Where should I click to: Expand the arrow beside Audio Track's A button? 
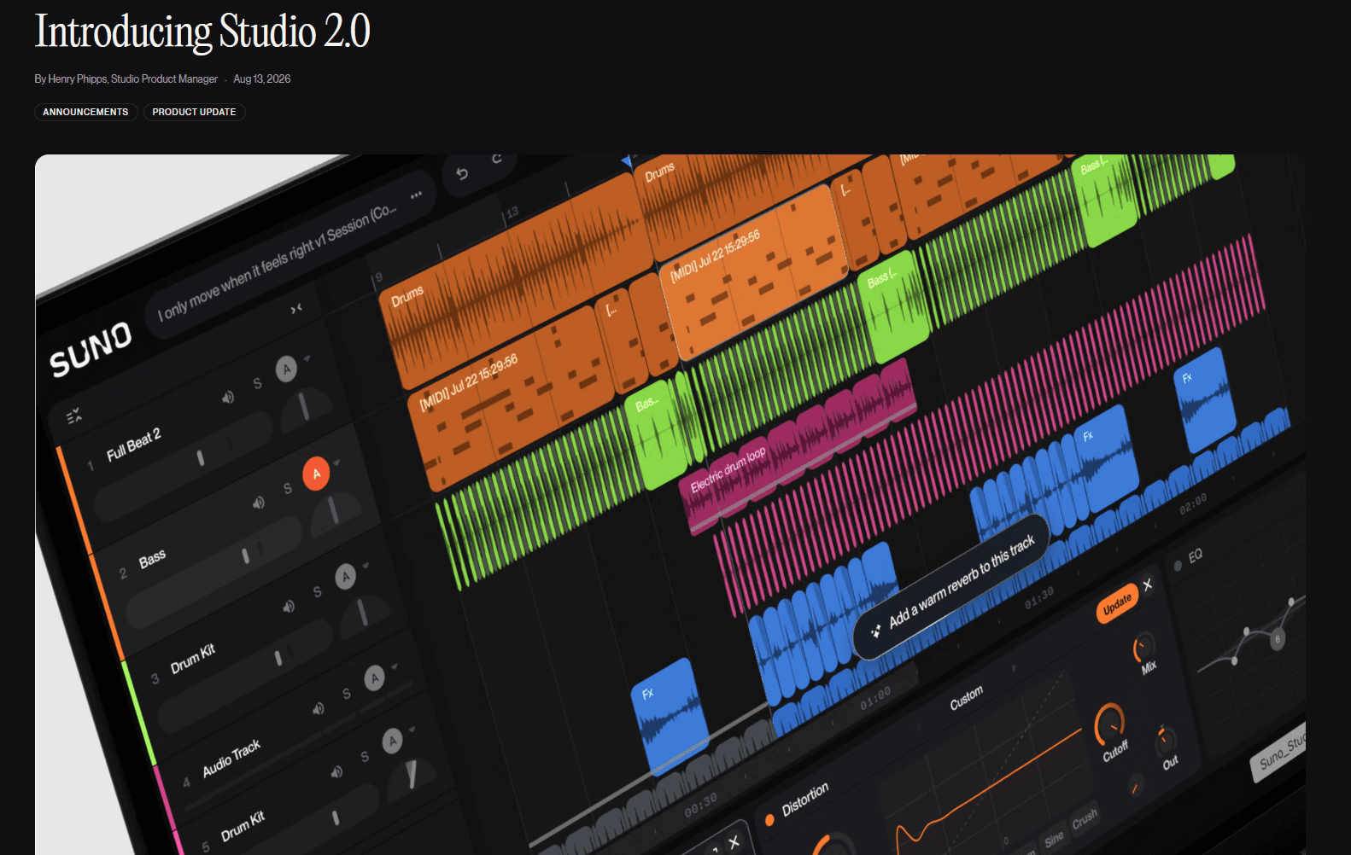395,666
